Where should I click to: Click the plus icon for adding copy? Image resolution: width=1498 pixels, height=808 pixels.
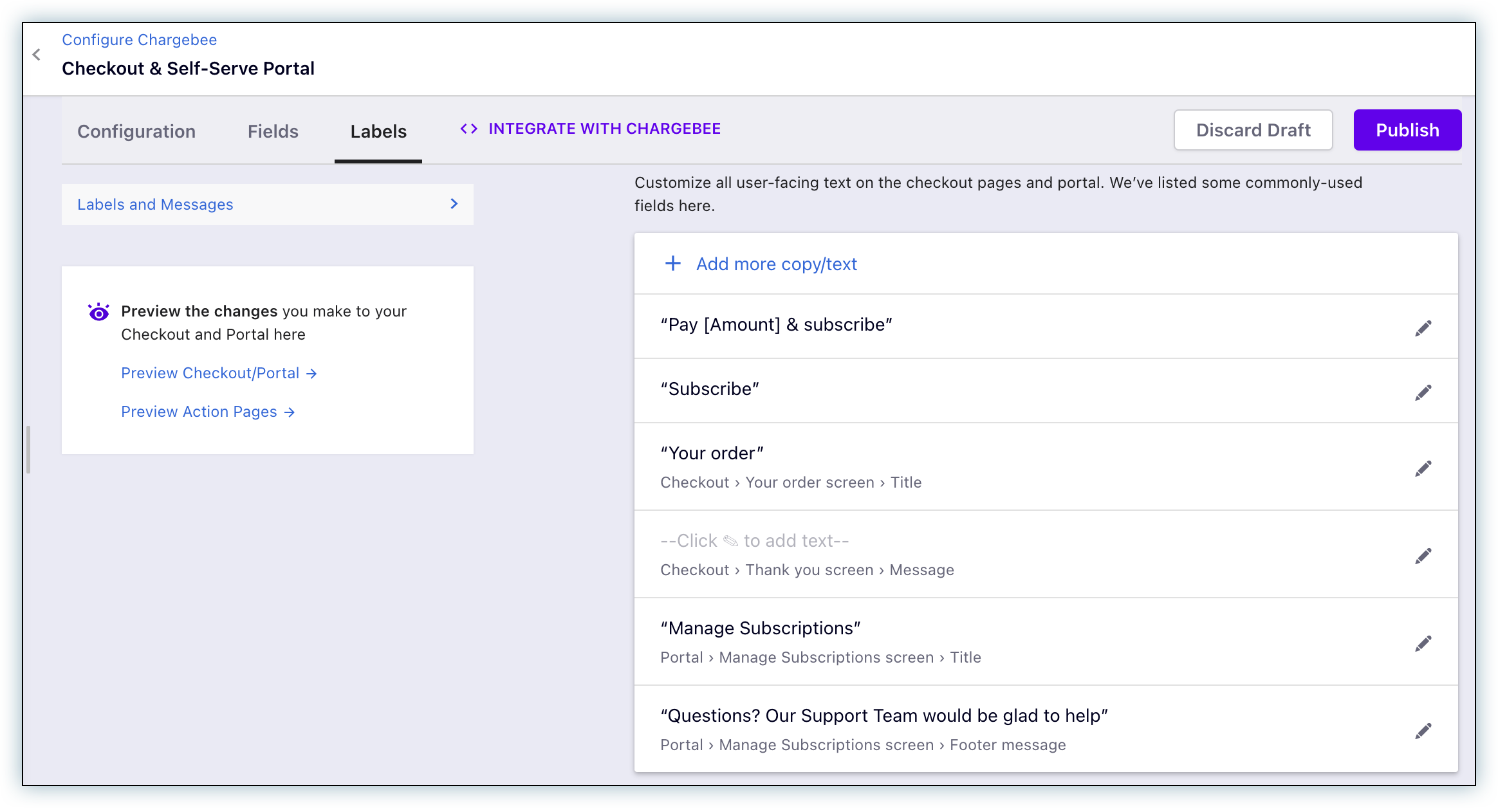coord(672,263)
